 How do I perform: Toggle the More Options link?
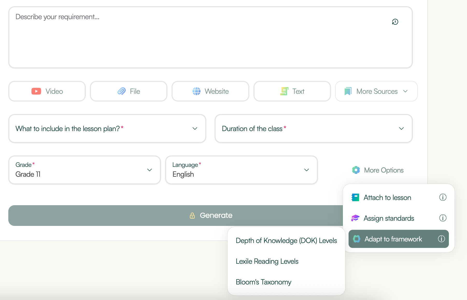pos(378,170)
